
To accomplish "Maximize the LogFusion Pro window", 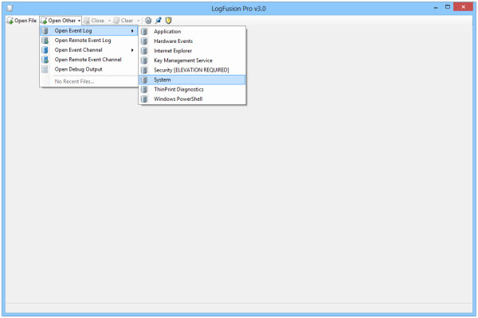I will click(447, 7).
